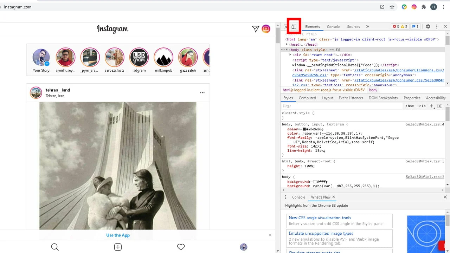Toggle the device toolbar in DevTools
Viewport: 450px width, 253px height.
294,27
